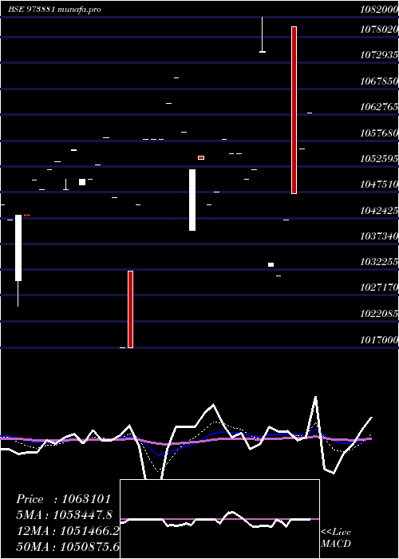Click the 1032255 price axis label
Screen dimensions: 399x559
point(380,262)
